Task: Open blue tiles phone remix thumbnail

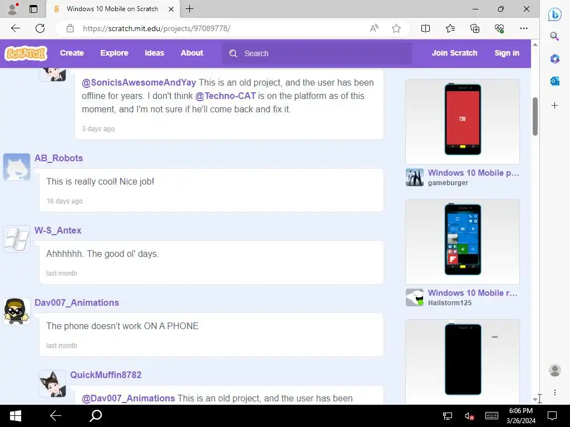Action: point(463,241)
